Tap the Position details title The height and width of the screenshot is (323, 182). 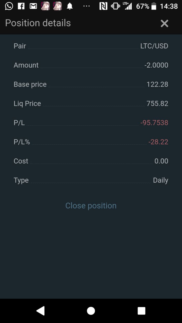click(x=38, y=23)
